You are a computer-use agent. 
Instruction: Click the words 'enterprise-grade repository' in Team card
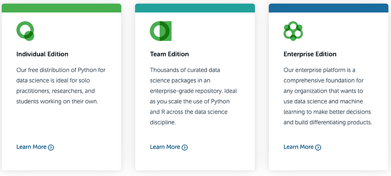(186, 91)
